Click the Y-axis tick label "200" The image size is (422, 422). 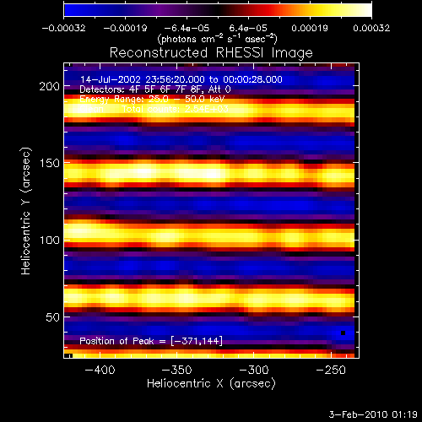pos(50,86)
